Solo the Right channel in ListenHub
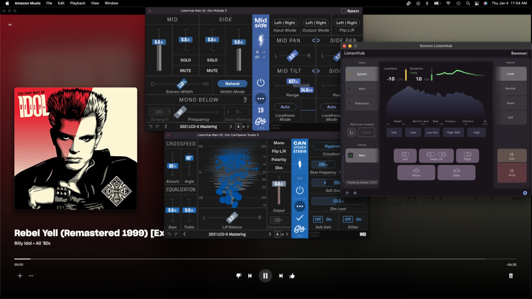Screen dimensions: 532x299 (x=467, y=155)
